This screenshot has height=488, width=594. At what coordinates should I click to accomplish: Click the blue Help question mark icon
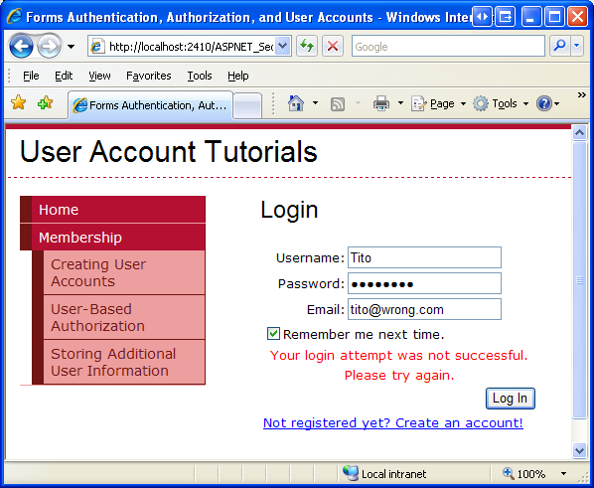point(544,103)
